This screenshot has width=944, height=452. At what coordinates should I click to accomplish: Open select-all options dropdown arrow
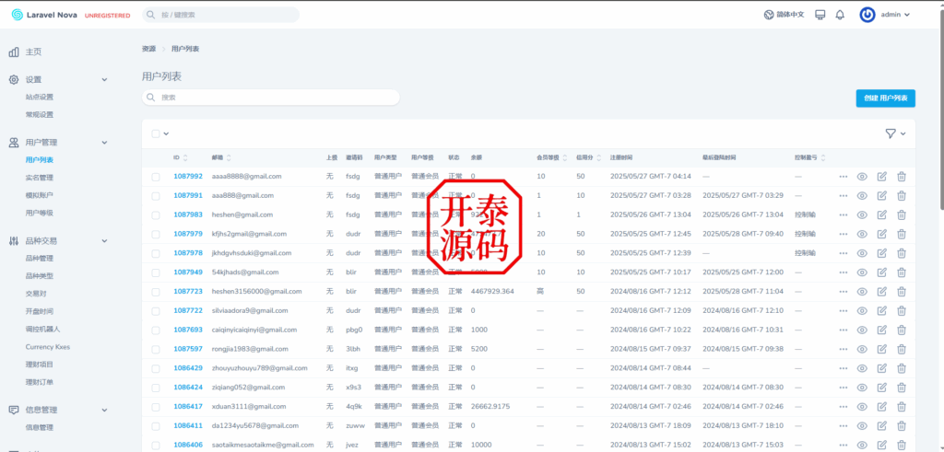pyautogui.click(x=166, y=134)
